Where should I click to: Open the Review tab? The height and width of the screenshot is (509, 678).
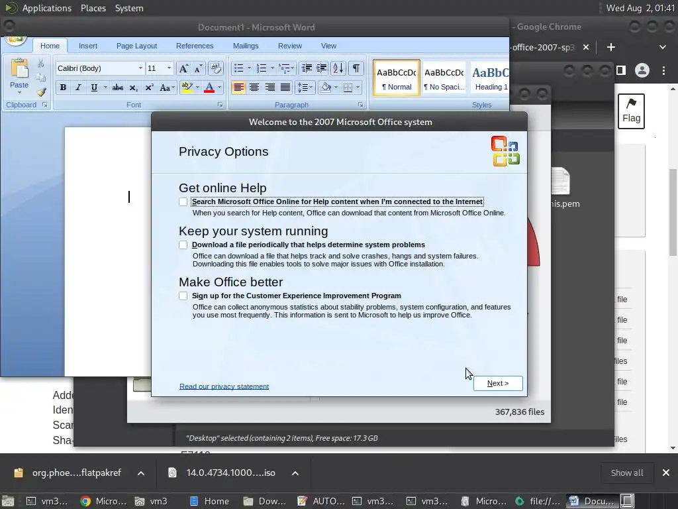click(290, 46)
